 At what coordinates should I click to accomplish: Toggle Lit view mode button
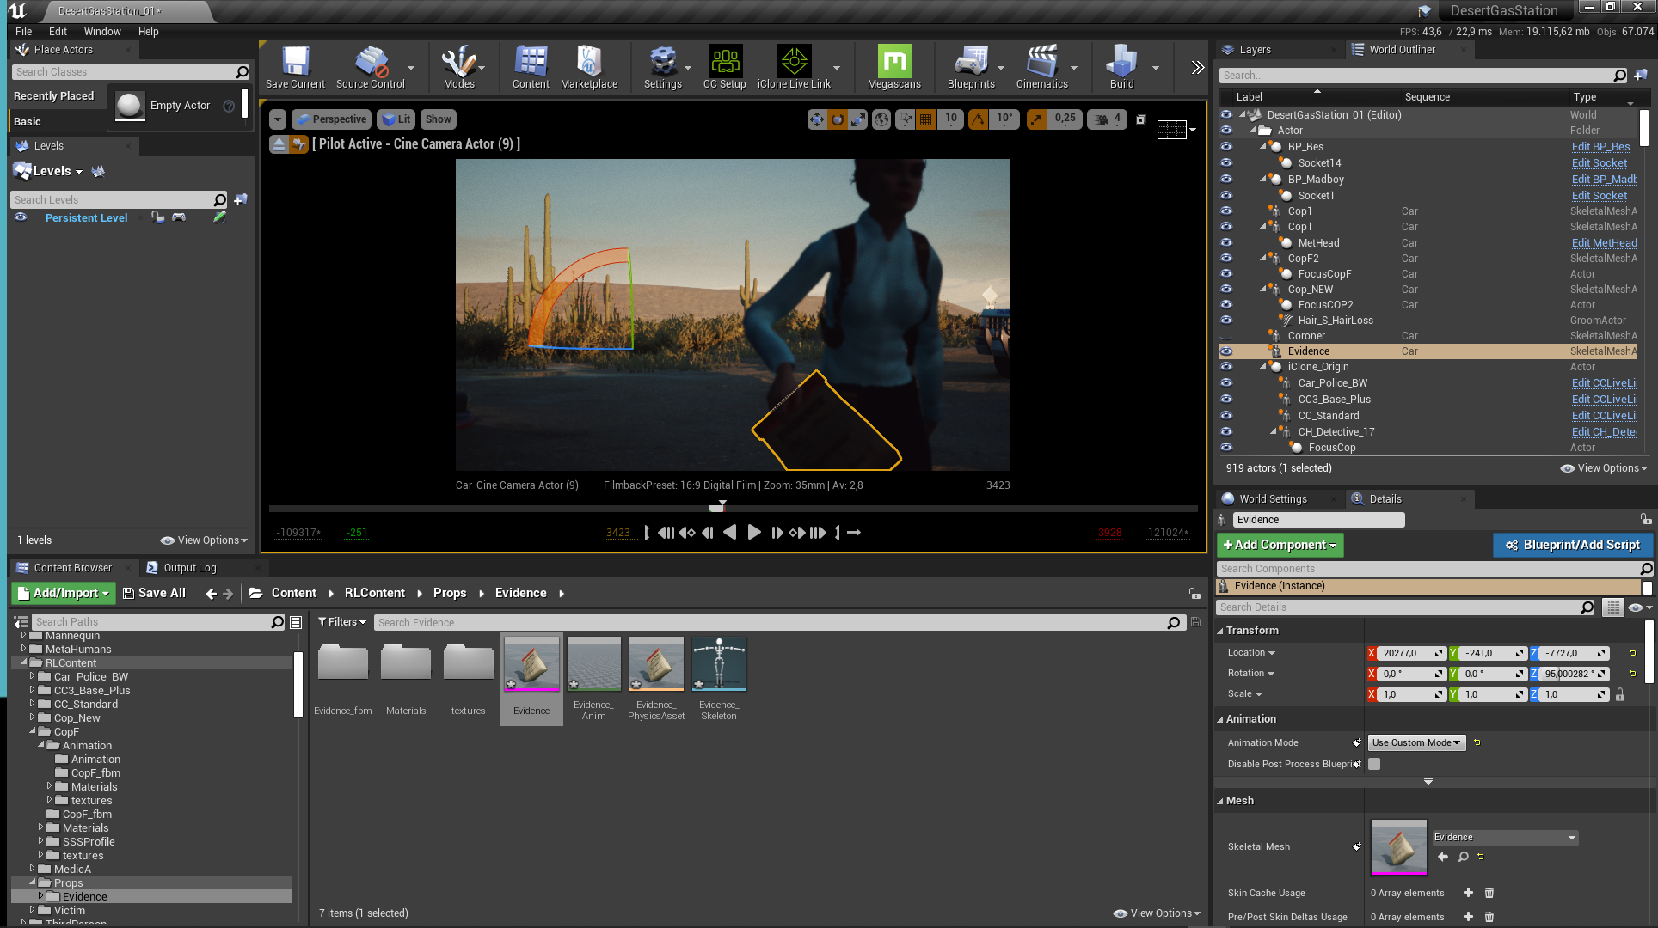[x=396, y=119]
